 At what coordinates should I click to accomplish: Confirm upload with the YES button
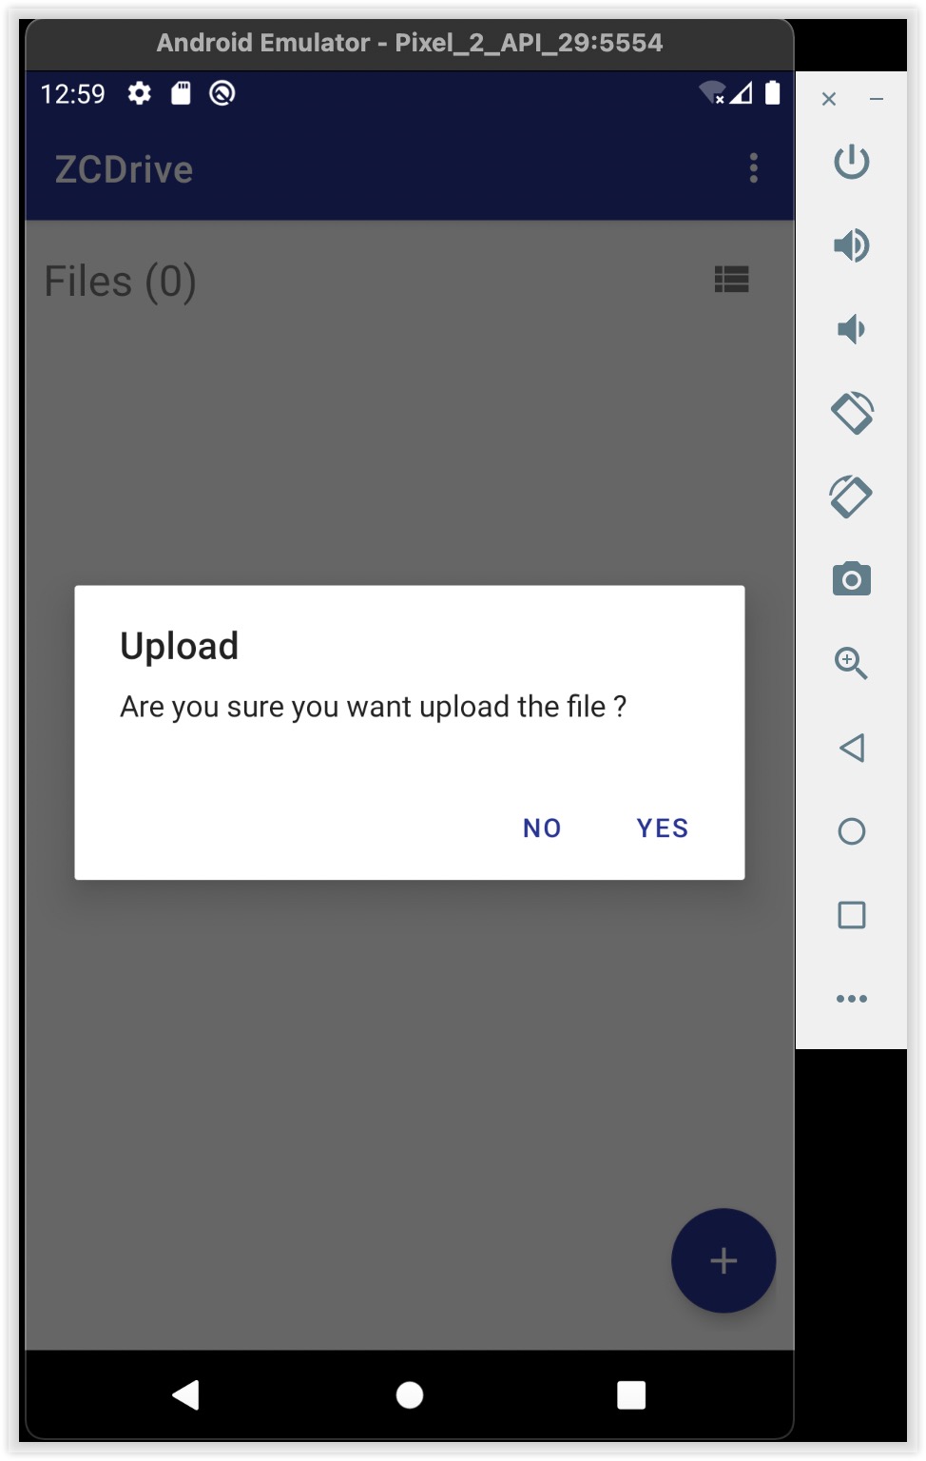point(663,828)
